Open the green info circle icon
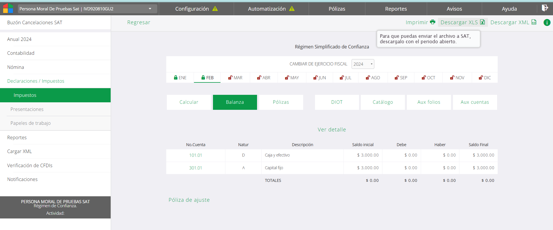The height and width of the screenshot is (230, 553). pos(547,22)
